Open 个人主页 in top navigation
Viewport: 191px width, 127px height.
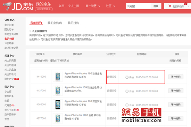tap(74, 6)
